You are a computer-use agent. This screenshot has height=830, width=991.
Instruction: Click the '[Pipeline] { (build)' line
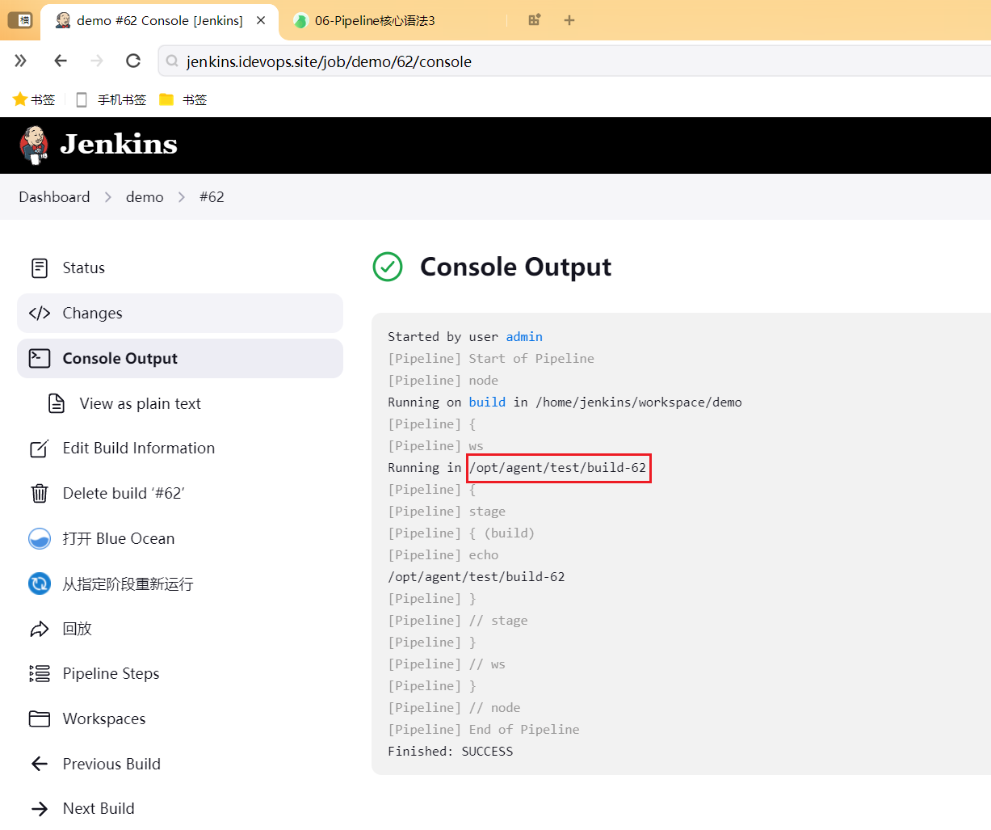coord(461,533)
